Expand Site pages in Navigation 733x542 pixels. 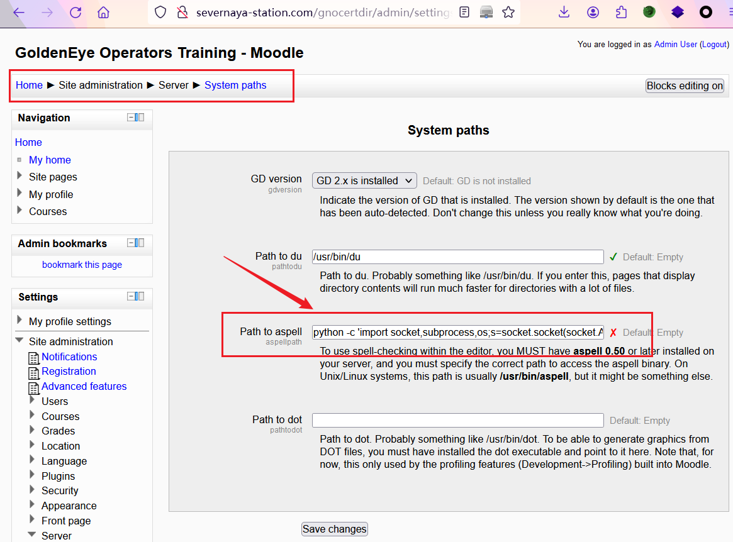pyautogui.click(x=20, y=176)
